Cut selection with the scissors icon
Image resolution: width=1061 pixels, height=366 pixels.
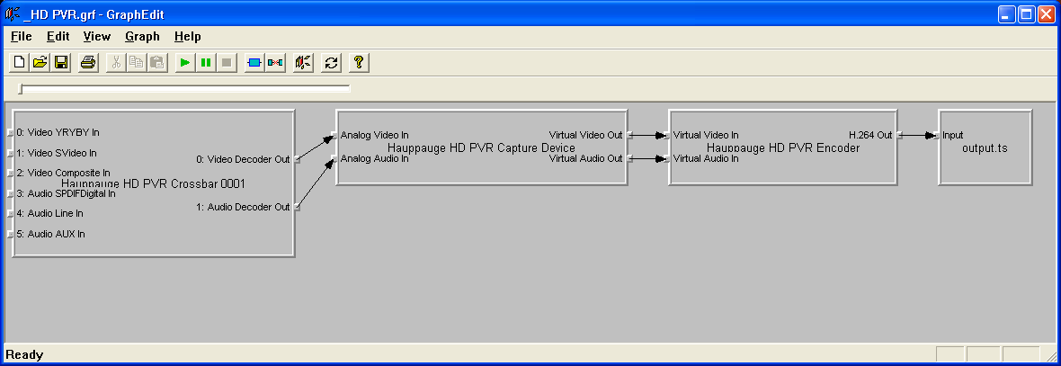116,63
